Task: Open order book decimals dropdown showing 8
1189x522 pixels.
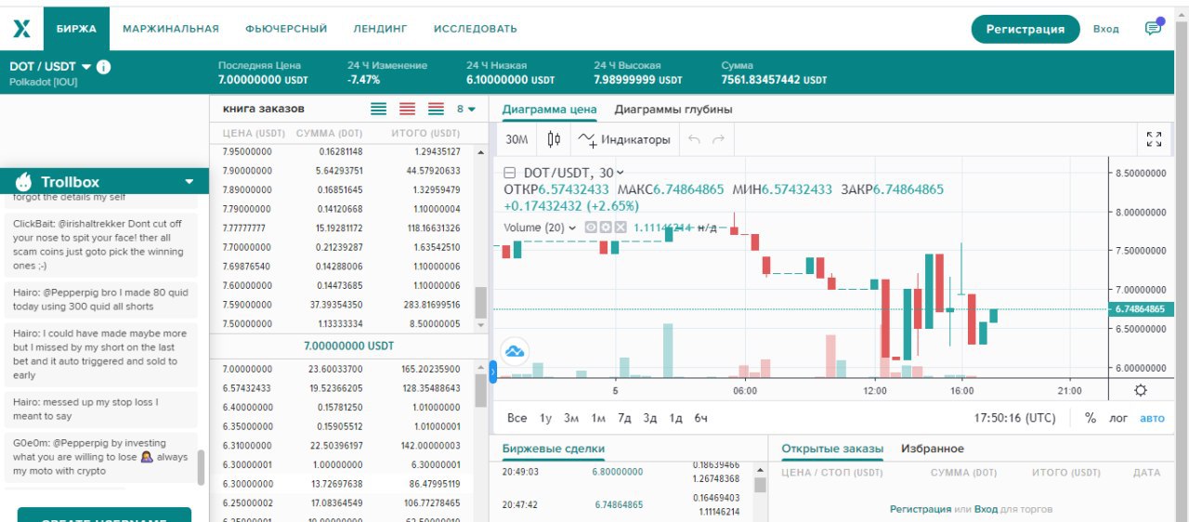Action: tap(465, 109)
